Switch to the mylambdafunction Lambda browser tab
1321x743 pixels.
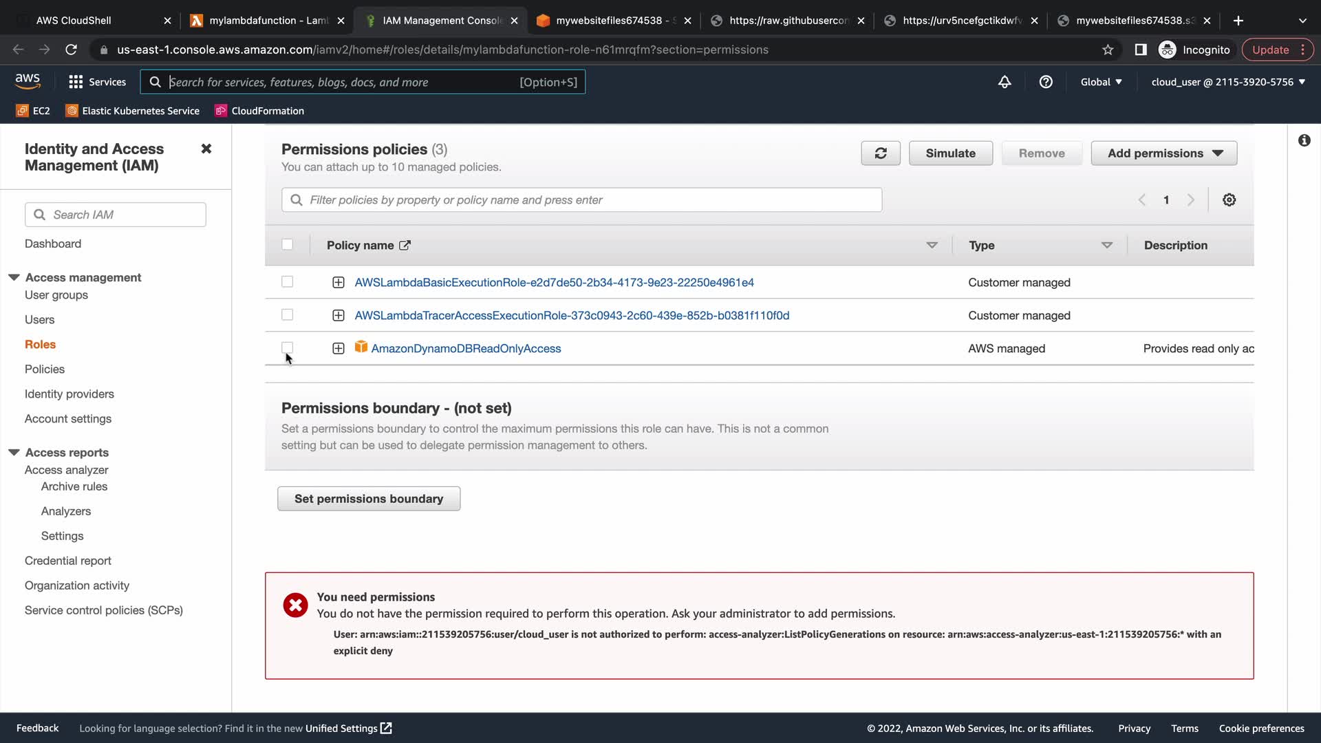click(x=268, y=21)
